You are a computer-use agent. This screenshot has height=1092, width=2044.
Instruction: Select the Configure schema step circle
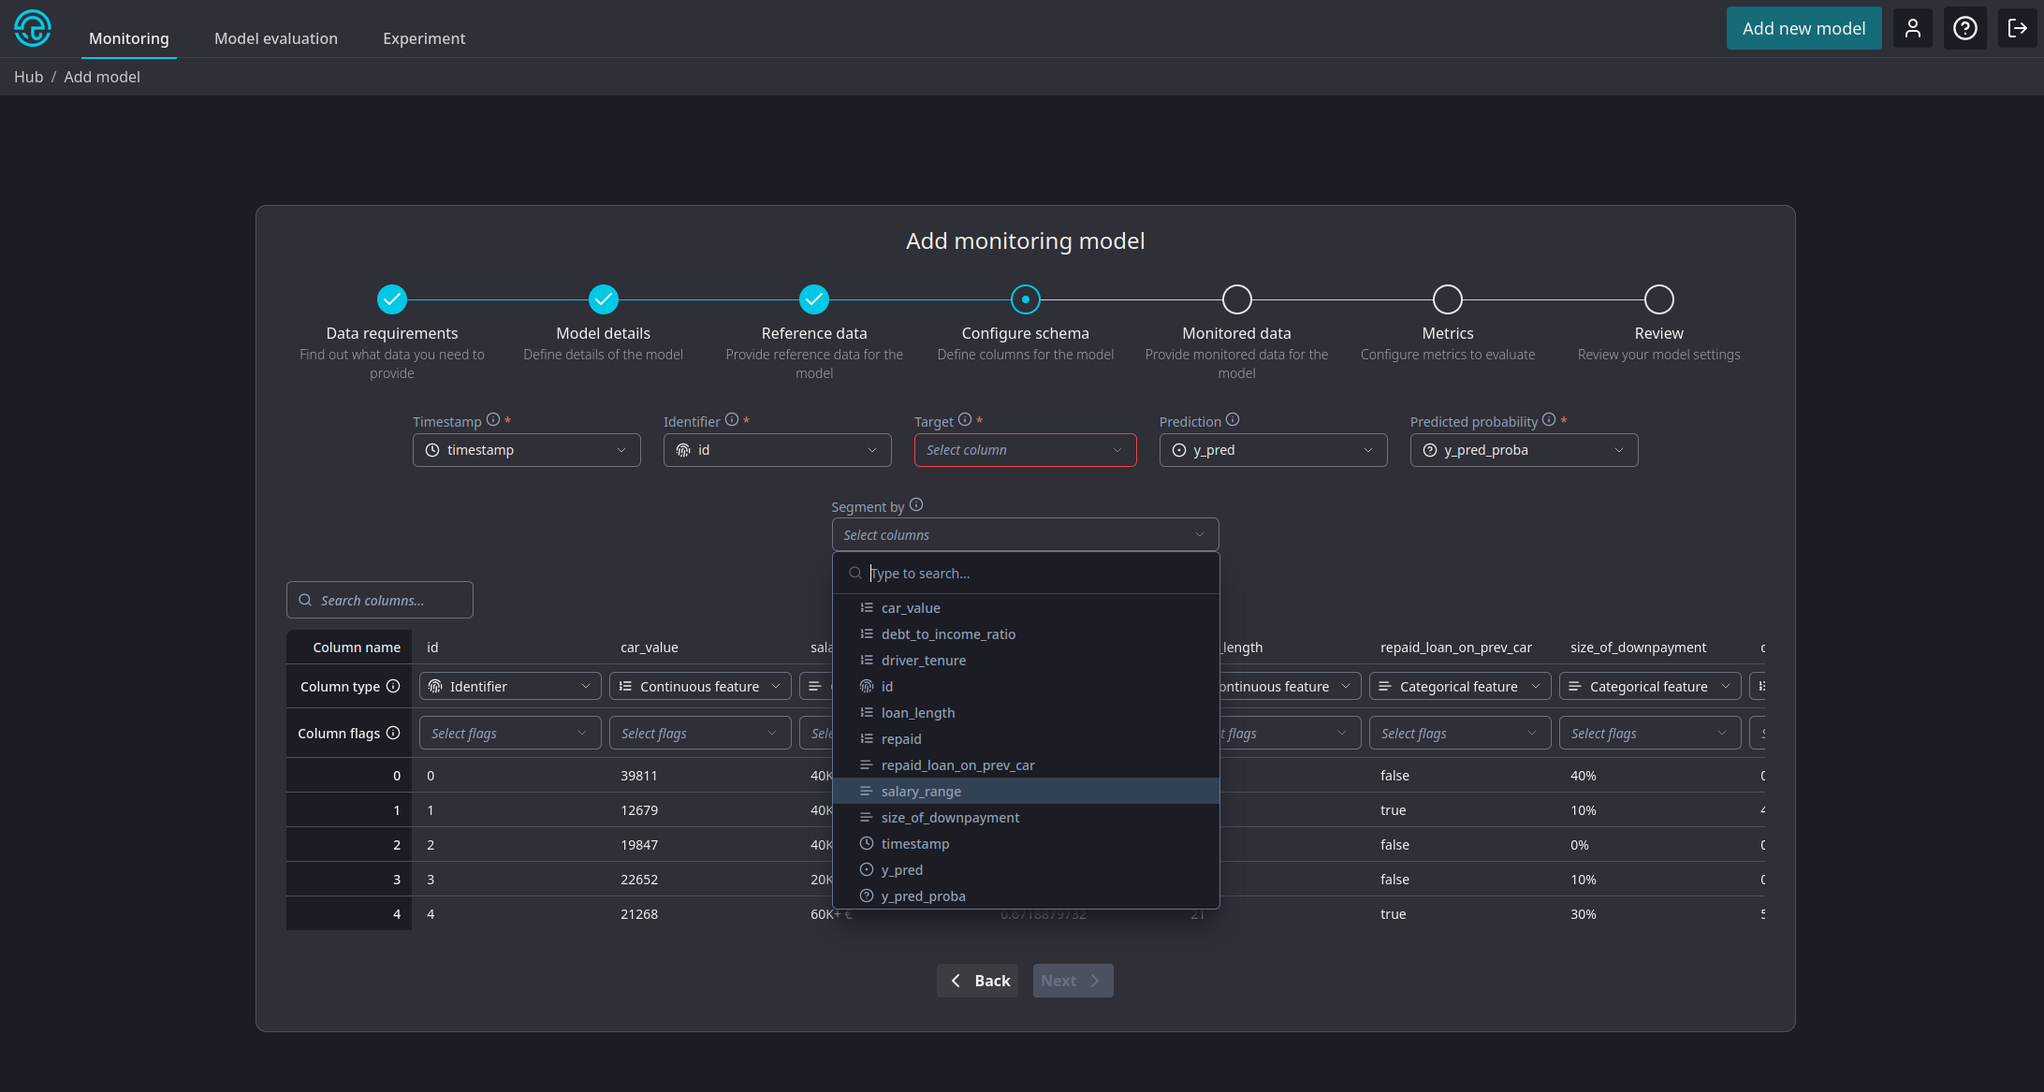tap(1026, 299)
